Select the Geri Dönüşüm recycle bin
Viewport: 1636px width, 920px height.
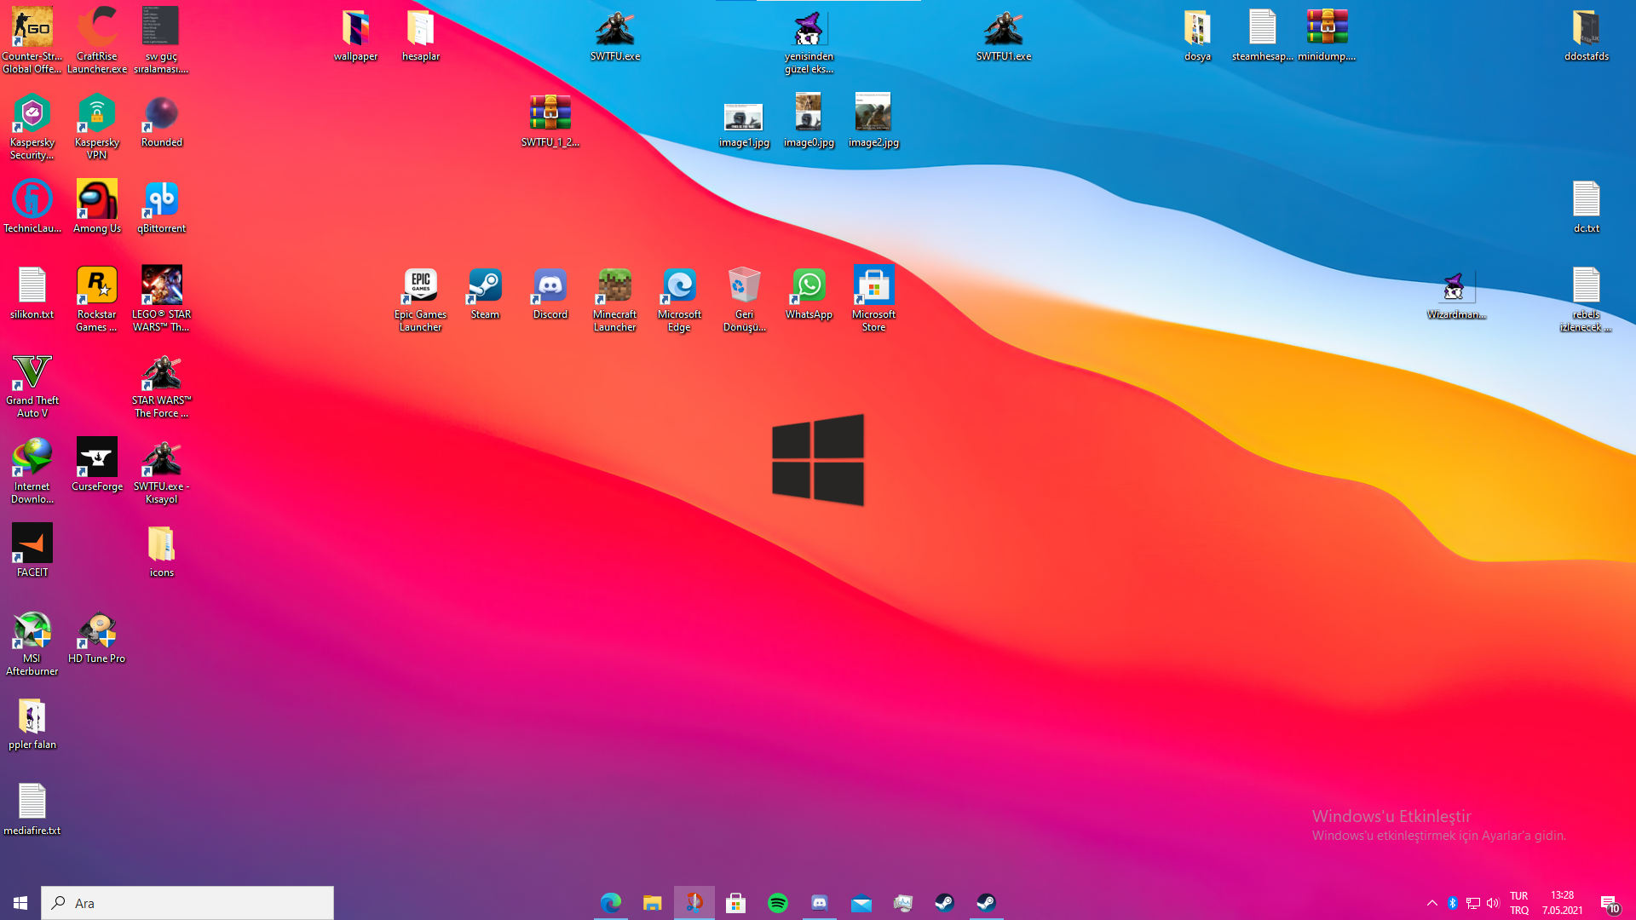coord(745,298)
